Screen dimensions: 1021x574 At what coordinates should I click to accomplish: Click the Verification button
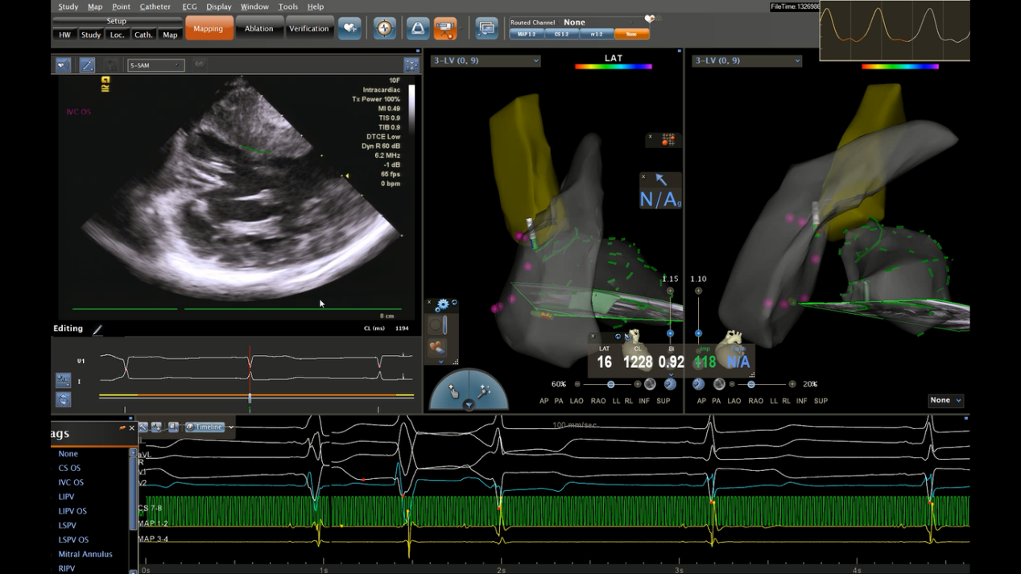pos(308,29)
